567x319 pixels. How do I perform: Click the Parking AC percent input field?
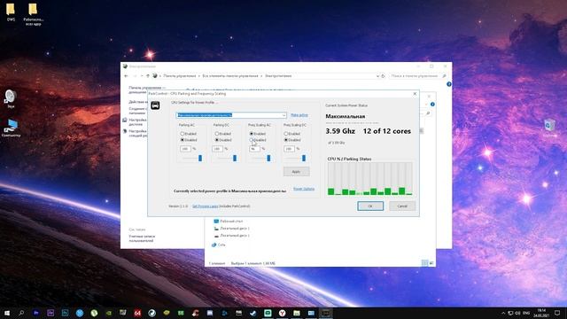pos(185,149)
